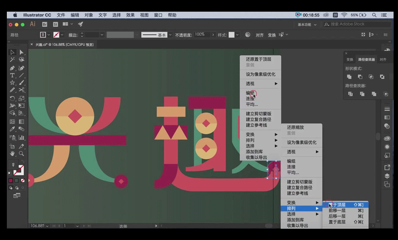Open the Layers panel icon in the dock
This screenshot has width=398, height=240.
coord(387,176)
